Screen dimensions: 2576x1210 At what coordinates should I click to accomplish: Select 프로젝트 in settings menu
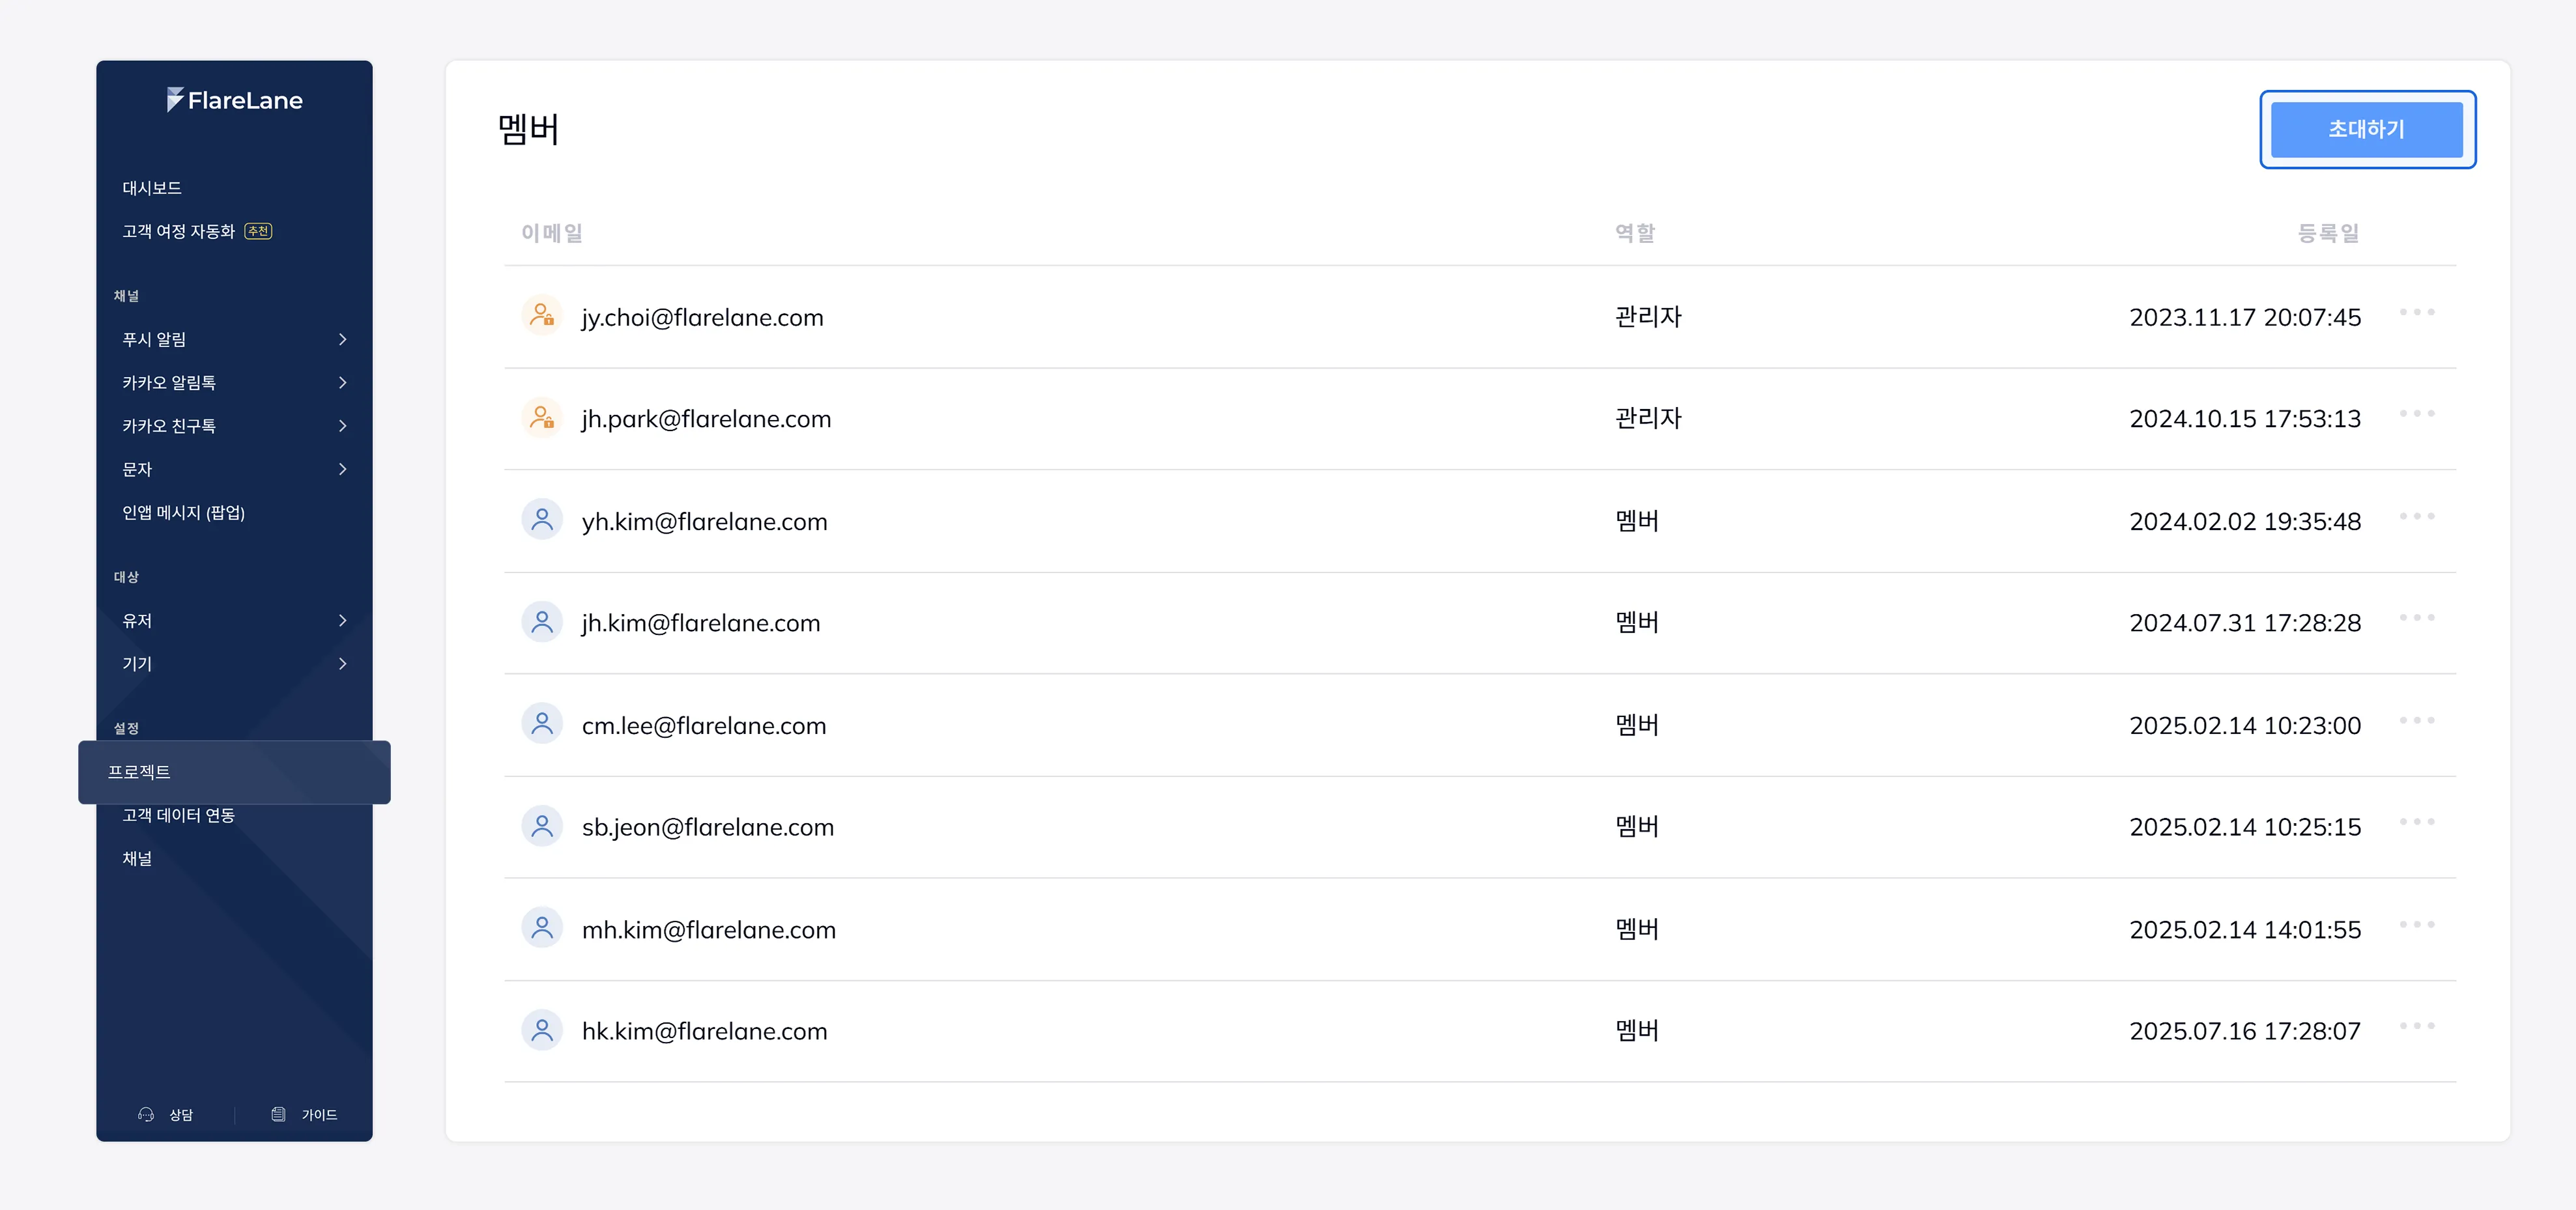(x=234, y=772)
